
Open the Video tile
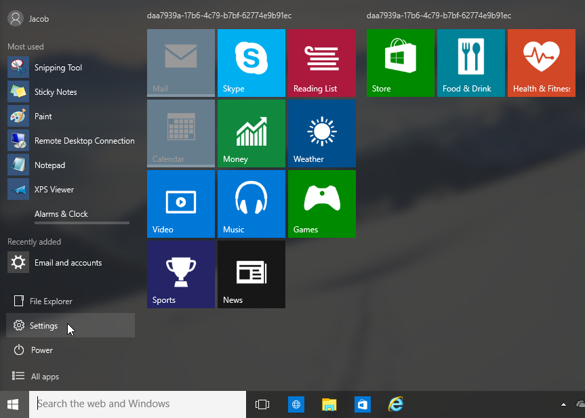181,204
